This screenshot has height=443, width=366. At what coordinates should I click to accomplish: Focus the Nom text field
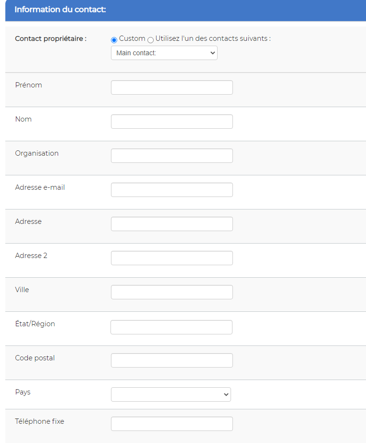click(171, 122)
